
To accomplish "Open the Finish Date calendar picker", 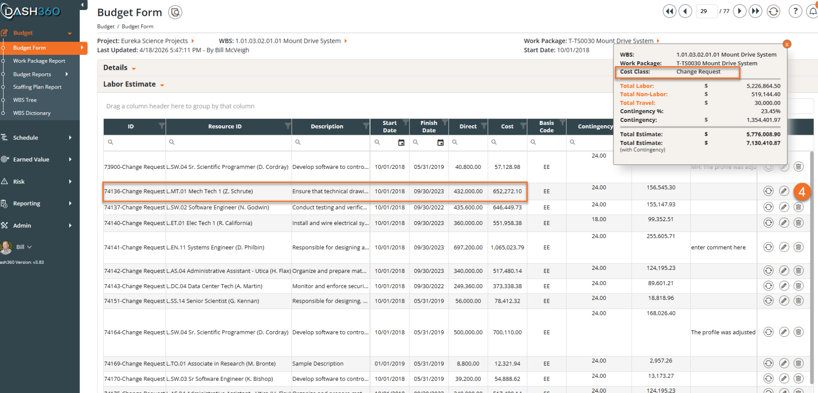I will click(441, 143).
